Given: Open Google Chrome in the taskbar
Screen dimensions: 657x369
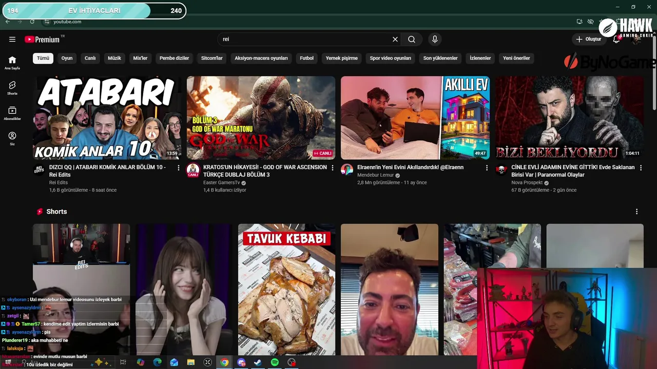Looking at the screenshot, I should (224, 362).
